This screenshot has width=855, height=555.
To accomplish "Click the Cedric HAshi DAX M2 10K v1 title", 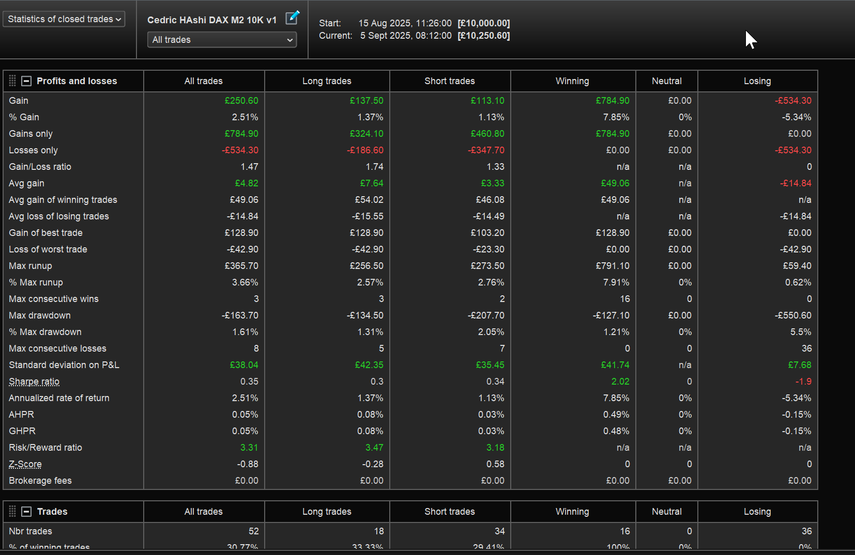I will click(x=212, y=20).
